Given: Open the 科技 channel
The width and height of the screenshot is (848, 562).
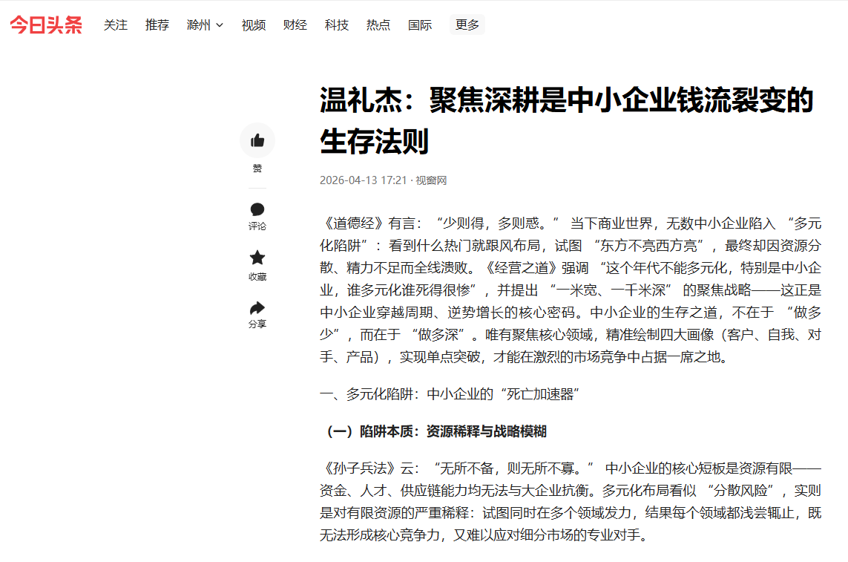Looking at the screenshot, I should coord(336,24).
